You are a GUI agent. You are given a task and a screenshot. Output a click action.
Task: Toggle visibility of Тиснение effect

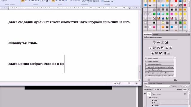coord(153,103)
